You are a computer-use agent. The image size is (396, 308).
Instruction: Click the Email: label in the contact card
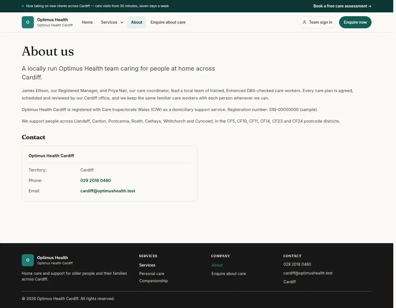[x=34, y=191]
